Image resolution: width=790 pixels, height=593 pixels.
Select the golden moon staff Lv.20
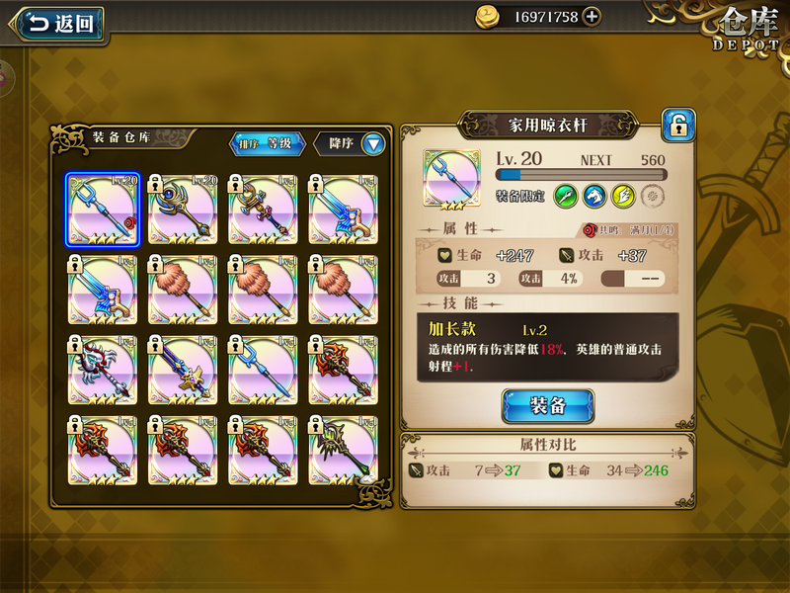point(183,210)
